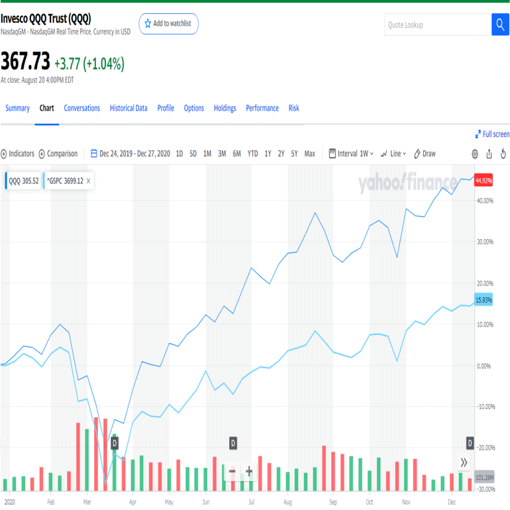Open the Comparison selector
Viewport: 510px width, 510px height.
tap(58, 154)
